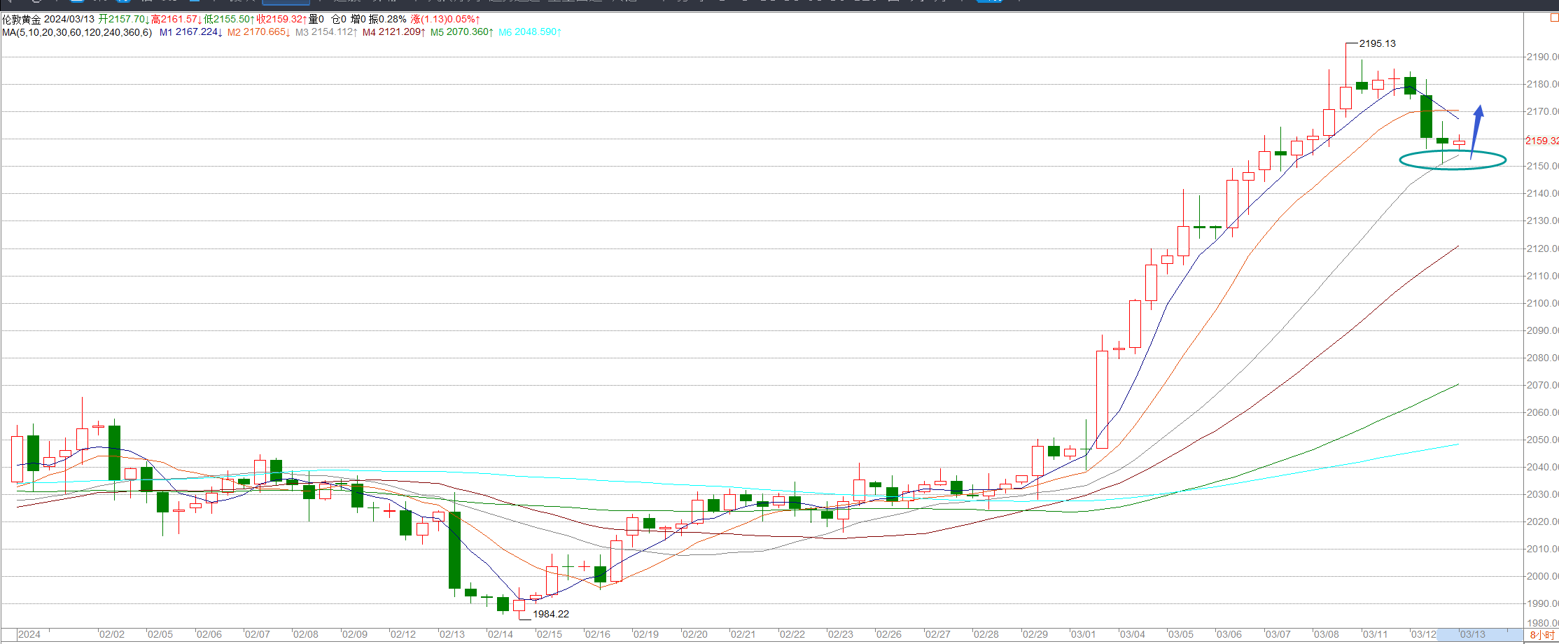Click the 涨(1.13)0.05% change value

(445, 19)
